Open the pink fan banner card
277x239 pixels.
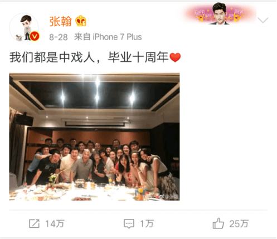point(220,14)
